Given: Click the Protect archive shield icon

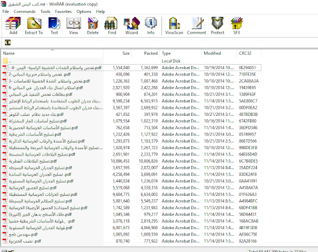Looking at the screenshot, I should coord(218,26).
